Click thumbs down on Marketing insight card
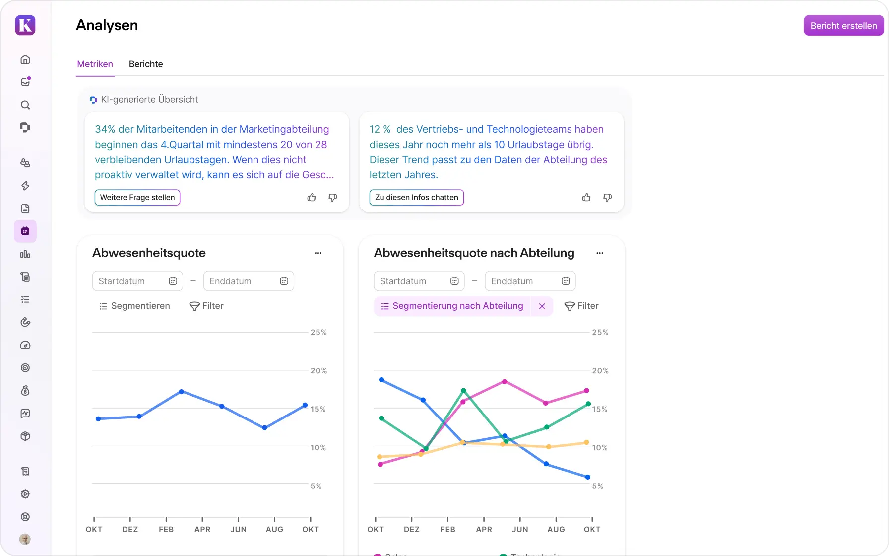889x556 pixels. (333, 198)
